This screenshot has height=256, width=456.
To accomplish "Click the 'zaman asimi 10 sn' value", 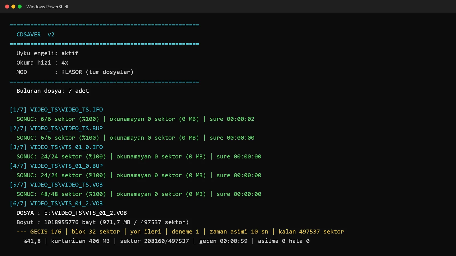I will click(x=239, y=232).
